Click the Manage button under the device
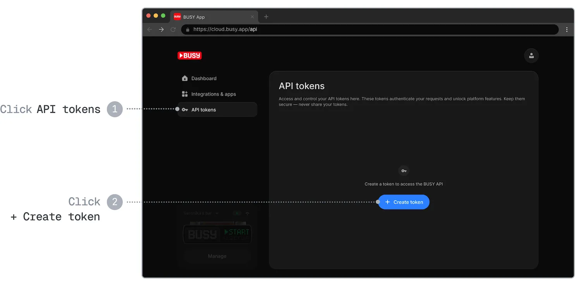 pos(217,256)
